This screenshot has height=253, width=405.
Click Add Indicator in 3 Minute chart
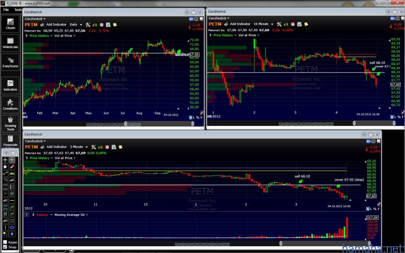pos(57,147)
